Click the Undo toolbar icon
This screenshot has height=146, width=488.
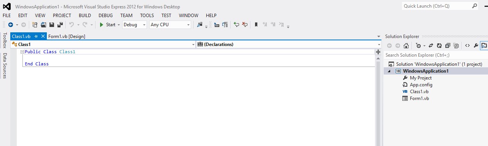[71, 25]
